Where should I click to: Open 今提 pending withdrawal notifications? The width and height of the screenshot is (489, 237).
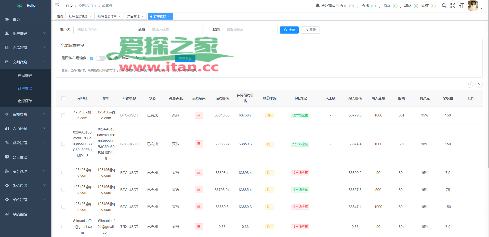tap(369, 6)
